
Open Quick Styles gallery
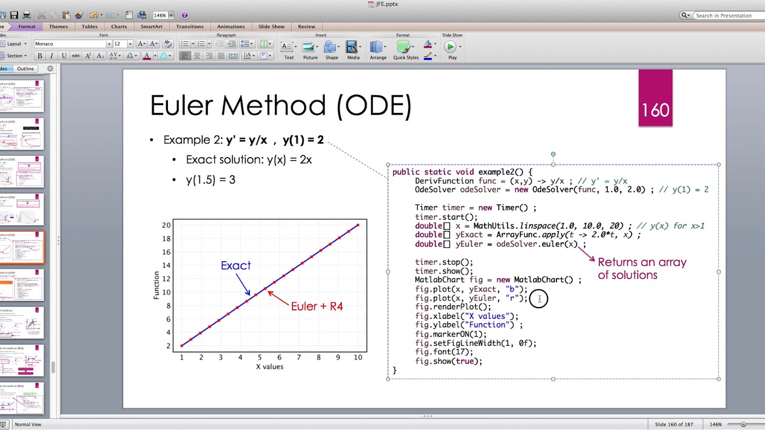coord(406,50)
